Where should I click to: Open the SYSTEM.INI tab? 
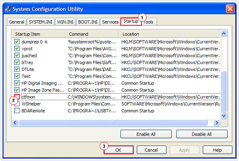click(x=41, y=22)
